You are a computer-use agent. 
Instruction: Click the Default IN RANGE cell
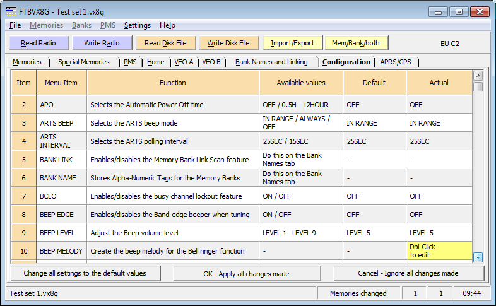point(374,123)
